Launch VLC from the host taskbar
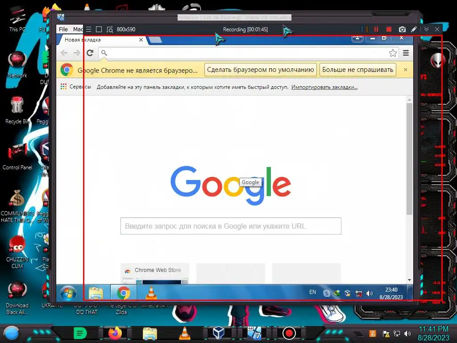457x343 pixels. [x=184, y=333]
